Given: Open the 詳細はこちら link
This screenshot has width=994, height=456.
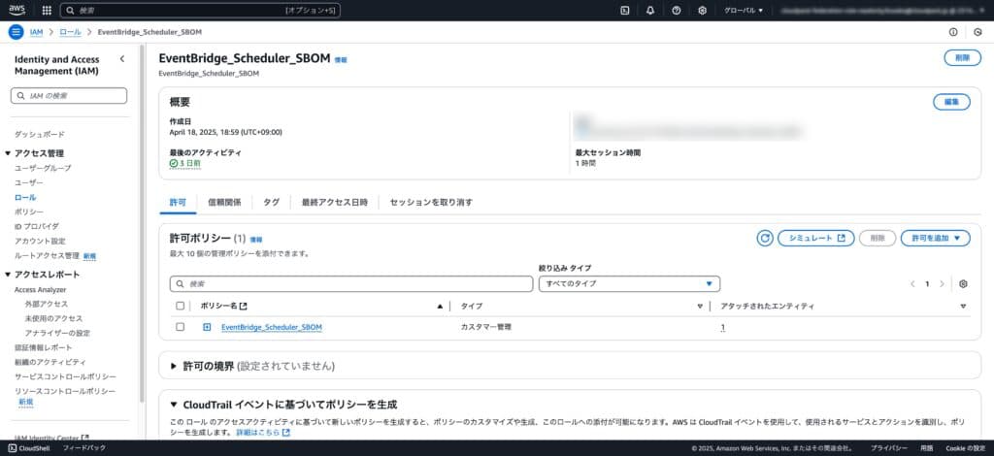Looking at the screenshot, I should 263,432.
